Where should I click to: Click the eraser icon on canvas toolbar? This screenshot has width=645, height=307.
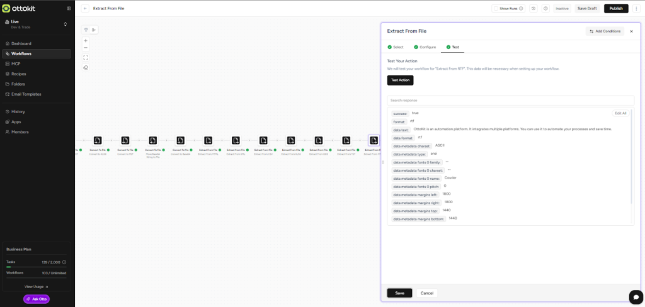(86, 67)
